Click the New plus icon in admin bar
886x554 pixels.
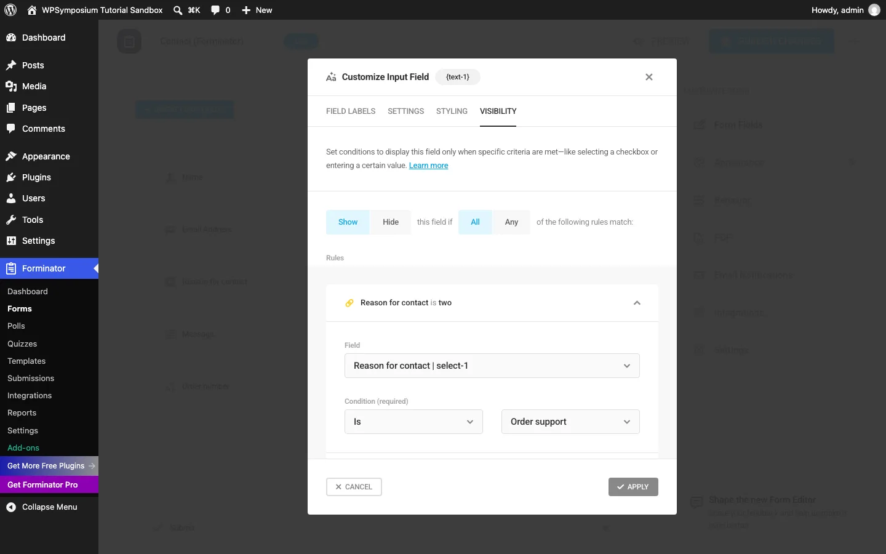click(246, 10)
